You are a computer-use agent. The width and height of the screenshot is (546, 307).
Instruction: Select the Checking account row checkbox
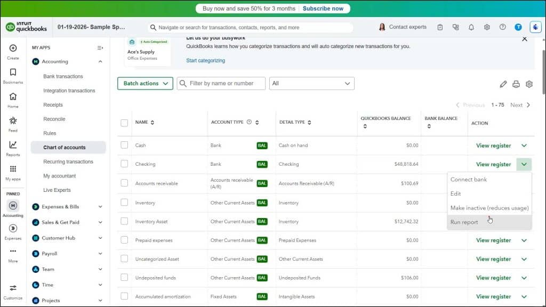124,164
